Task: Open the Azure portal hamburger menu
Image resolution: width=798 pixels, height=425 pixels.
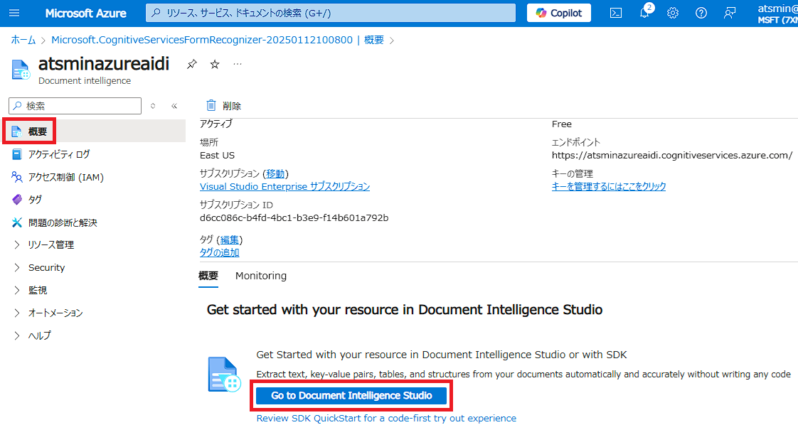Action: pyautogui.click(x=14, y=13)
